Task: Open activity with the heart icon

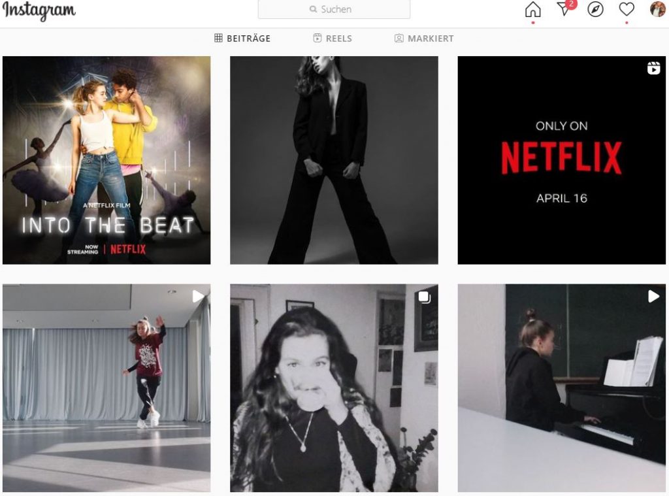Action: coord(626,10)
